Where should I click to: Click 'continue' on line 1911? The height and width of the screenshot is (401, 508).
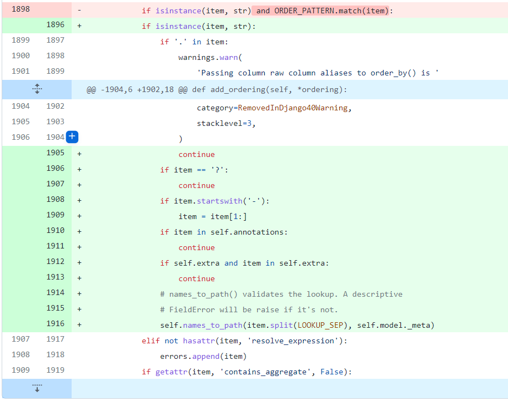[197, 247]
